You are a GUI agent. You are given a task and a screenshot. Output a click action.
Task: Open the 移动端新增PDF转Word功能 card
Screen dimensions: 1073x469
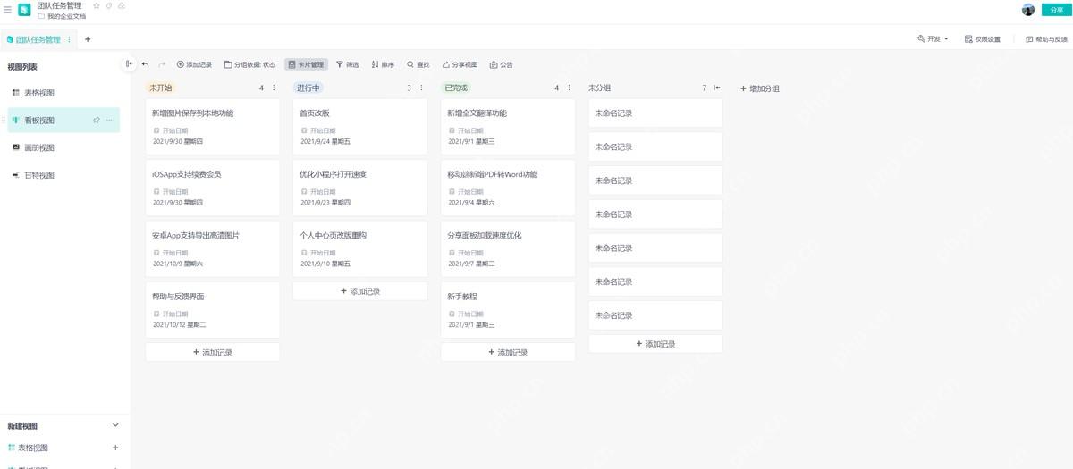tap(508, 187)
